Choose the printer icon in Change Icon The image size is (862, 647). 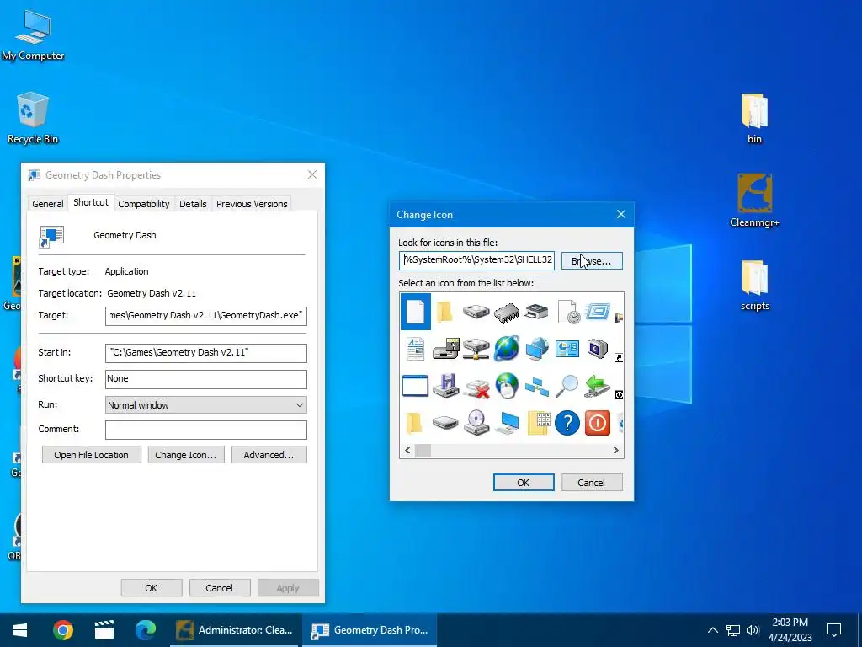(x=536, y=312)
